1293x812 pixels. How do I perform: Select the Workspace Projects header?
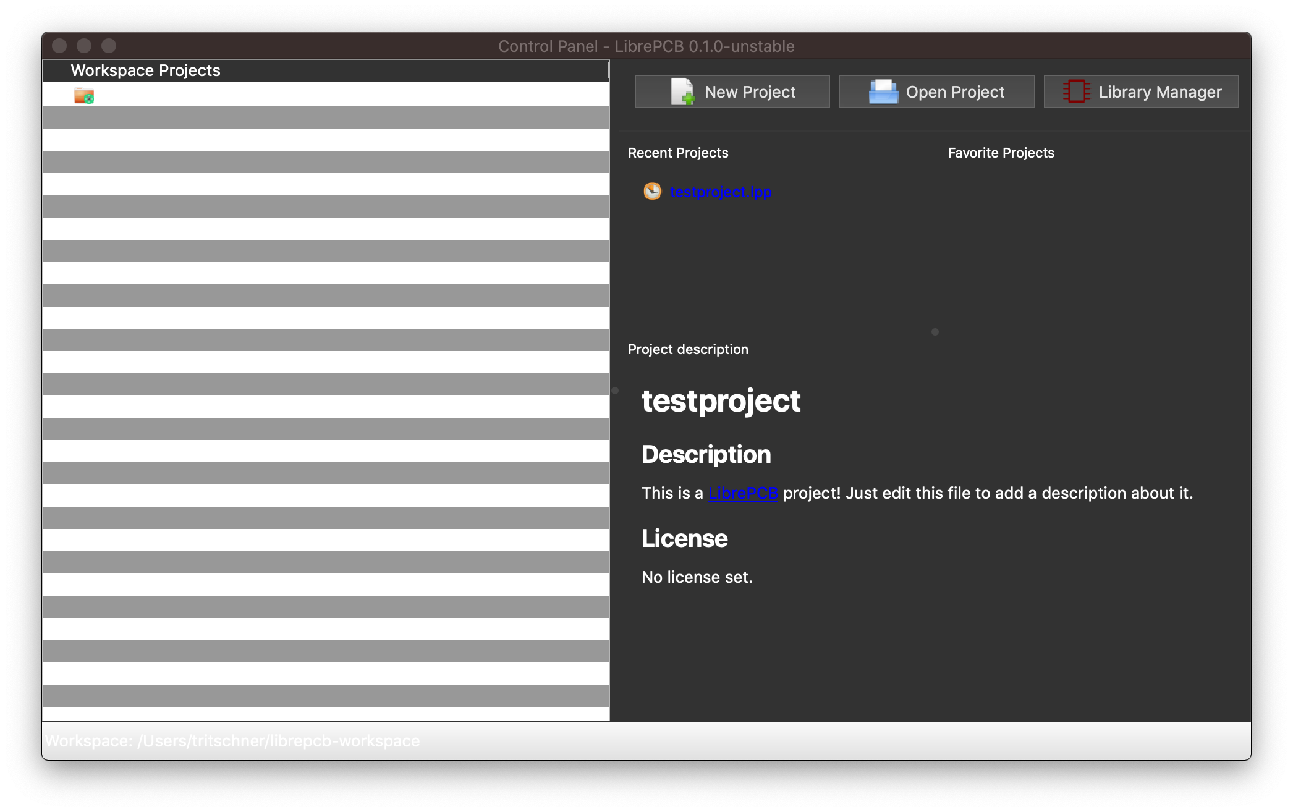pos(146,70)
